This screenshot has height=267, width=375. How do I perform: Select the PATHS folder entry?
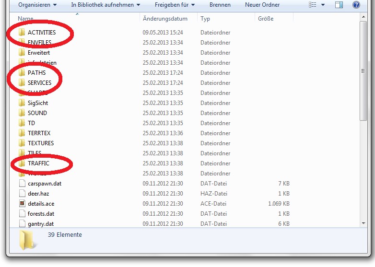click(37, 73)
